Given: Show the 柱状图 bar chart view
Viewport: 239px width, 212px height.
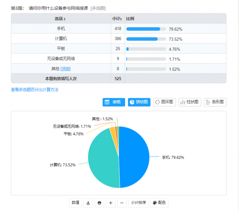Looking at the screenshot, I should tap(190, 102).
